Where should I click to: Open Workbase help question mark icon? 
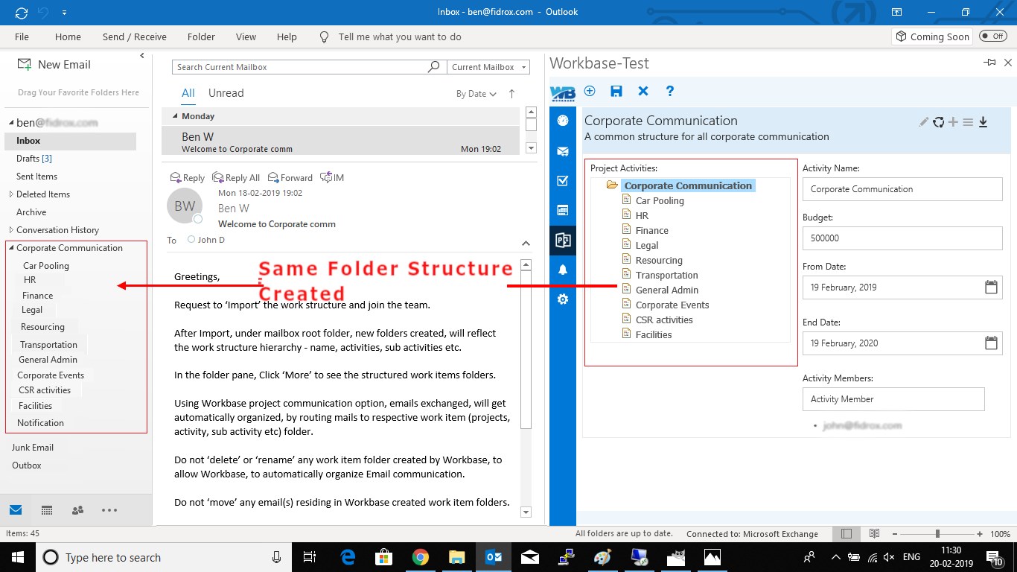(670, 91)
